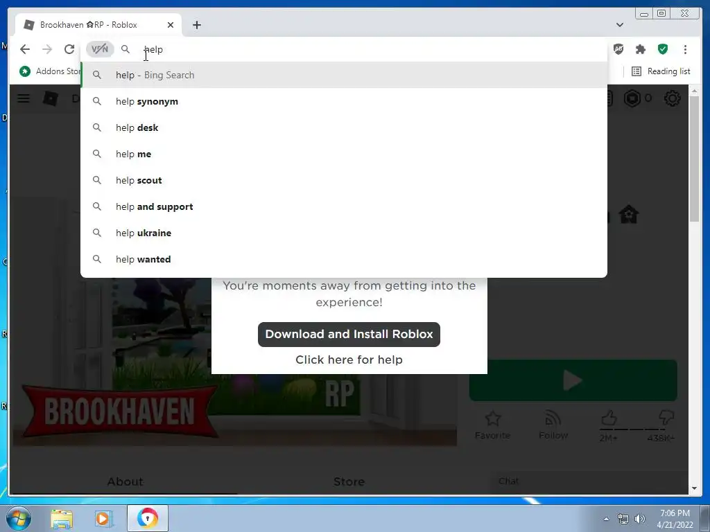
Task: Open the Store tab
Action: click(349, 481)
